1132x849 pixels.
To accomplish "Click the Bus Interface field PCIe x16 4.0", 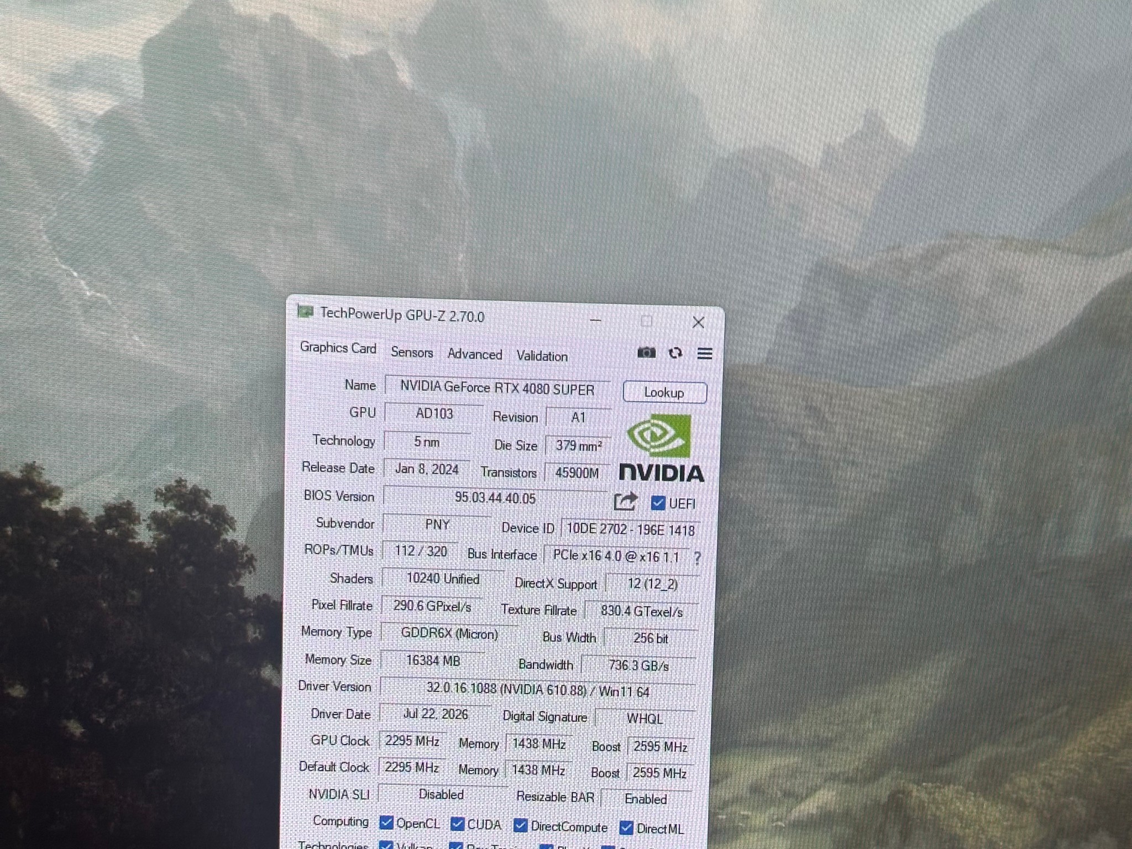I will 616,557.
